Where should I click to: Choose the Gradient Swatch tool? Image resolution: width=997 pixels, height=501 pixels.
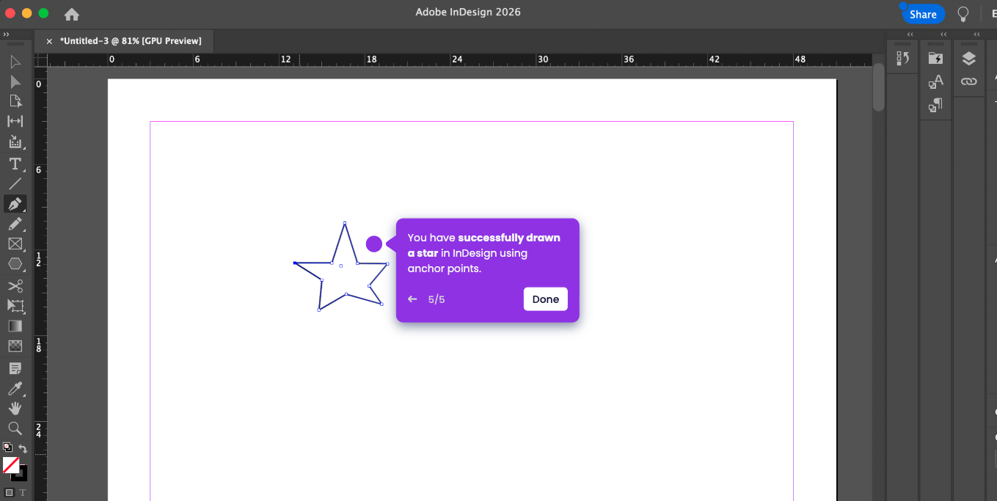point(15,326)
